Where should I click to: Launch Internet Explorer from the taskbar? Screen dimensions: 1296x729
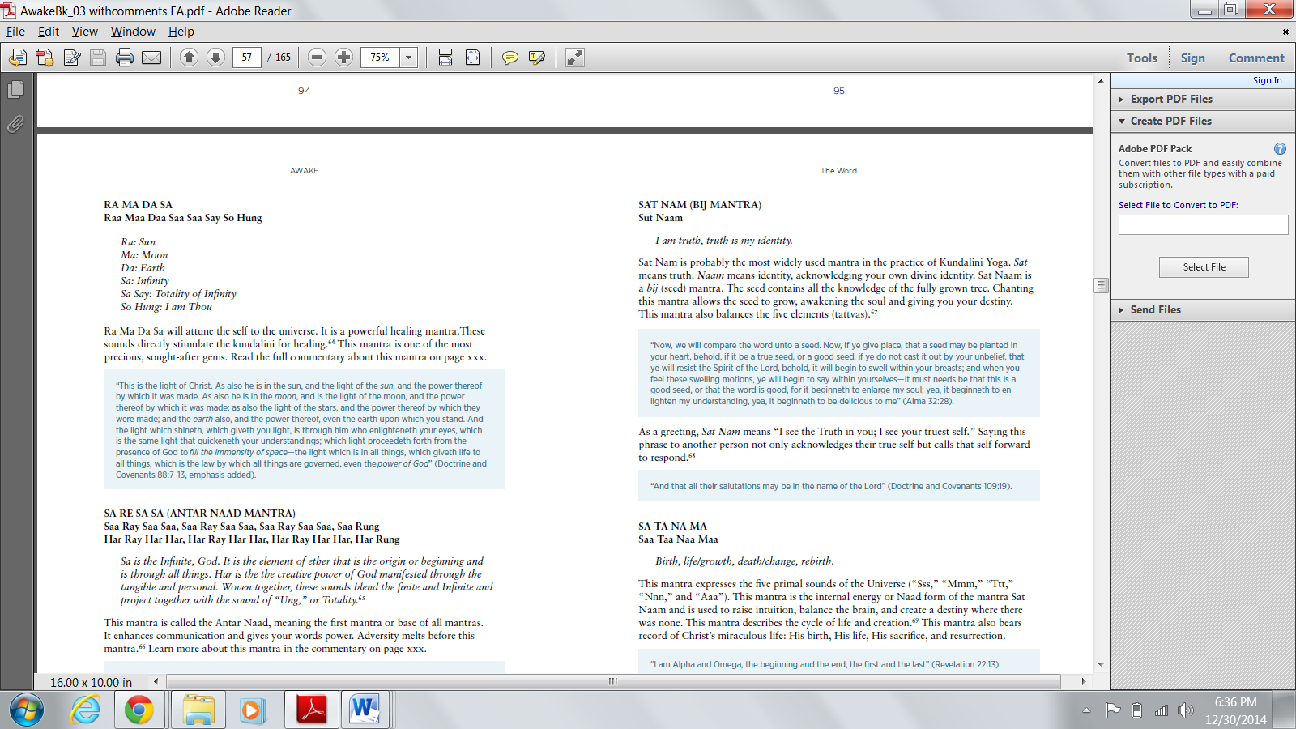[85, 710]
